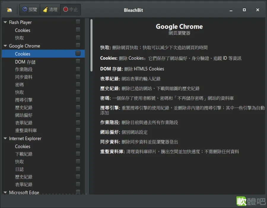Collapse the Internet Explorer tree group

[5, 138]
